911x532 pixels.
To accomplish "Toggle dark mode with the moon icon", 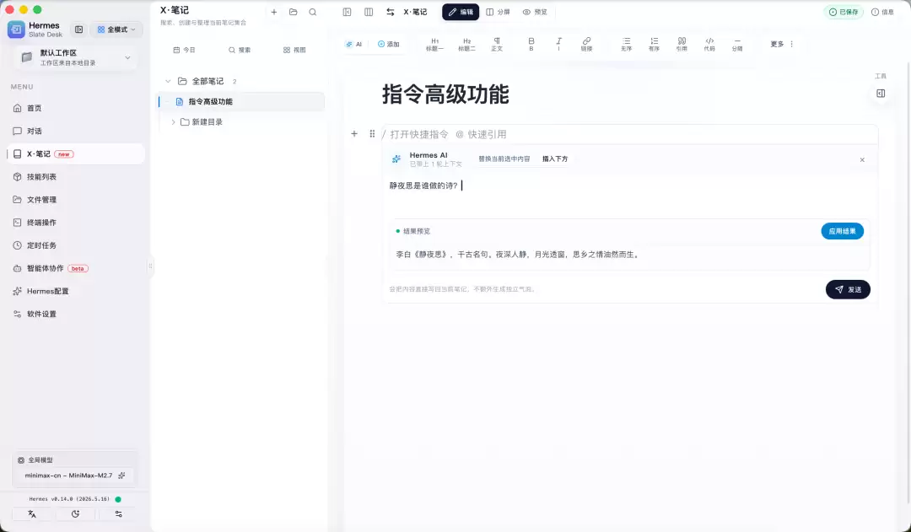I will click(x=76, y=514).
